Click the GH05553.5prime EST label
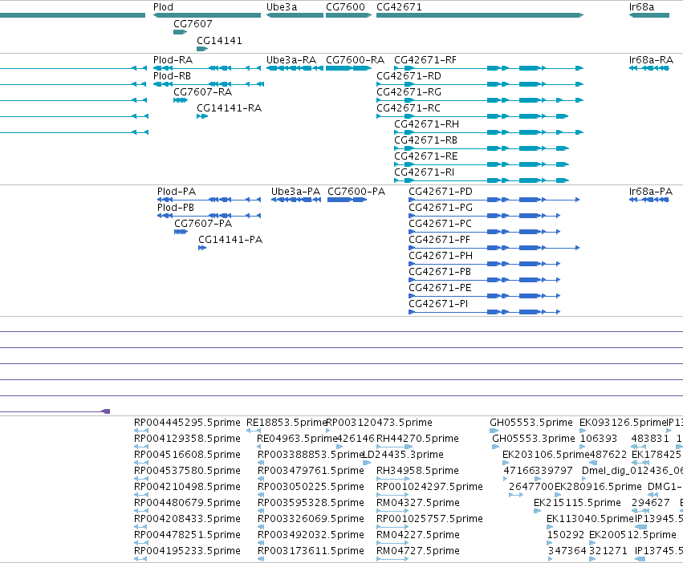 [531, 423]
